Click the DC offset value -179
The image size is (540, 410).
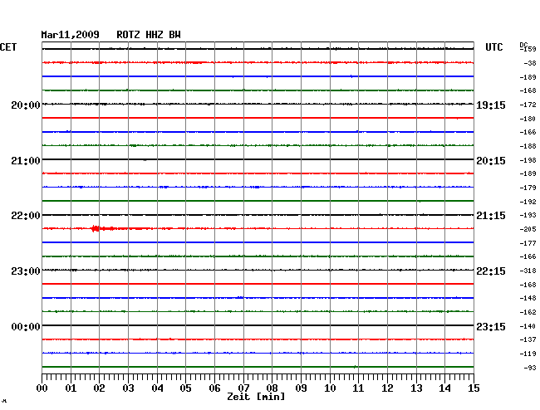click(528, 188)
